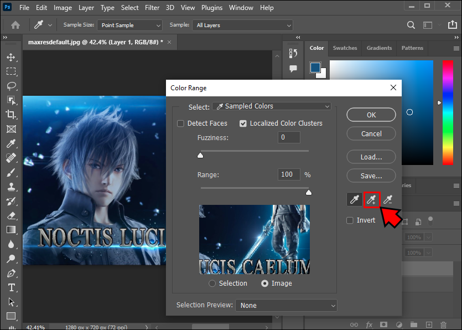Select the Crop tool
462x330 pixels.
[11, 115]
